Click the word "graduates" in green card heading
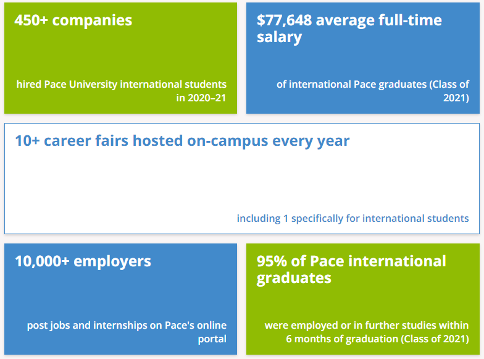 294,278
